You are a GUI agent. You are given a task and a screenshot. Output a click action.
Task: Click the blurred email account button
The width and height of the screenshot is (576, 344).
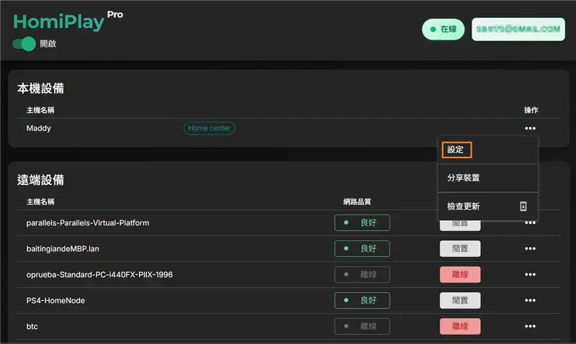tap(518, 30)
